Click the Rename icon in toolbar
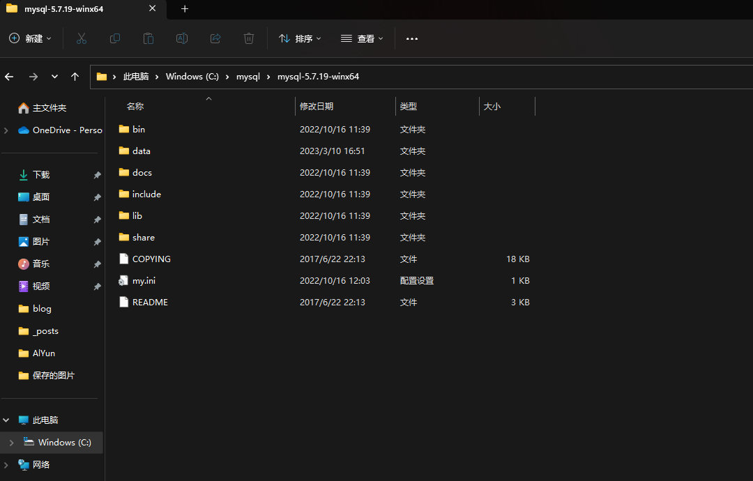Screen dimensions: 753x481 coord(182,39)
